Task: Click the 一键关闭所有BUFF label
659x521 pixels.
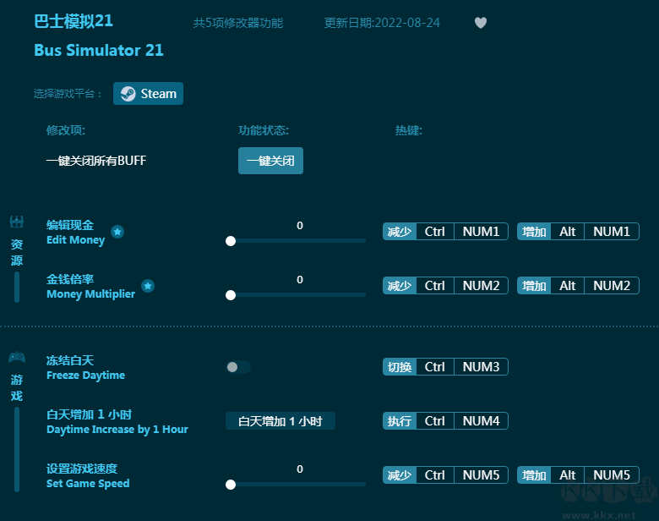Action: coord(96,161)
